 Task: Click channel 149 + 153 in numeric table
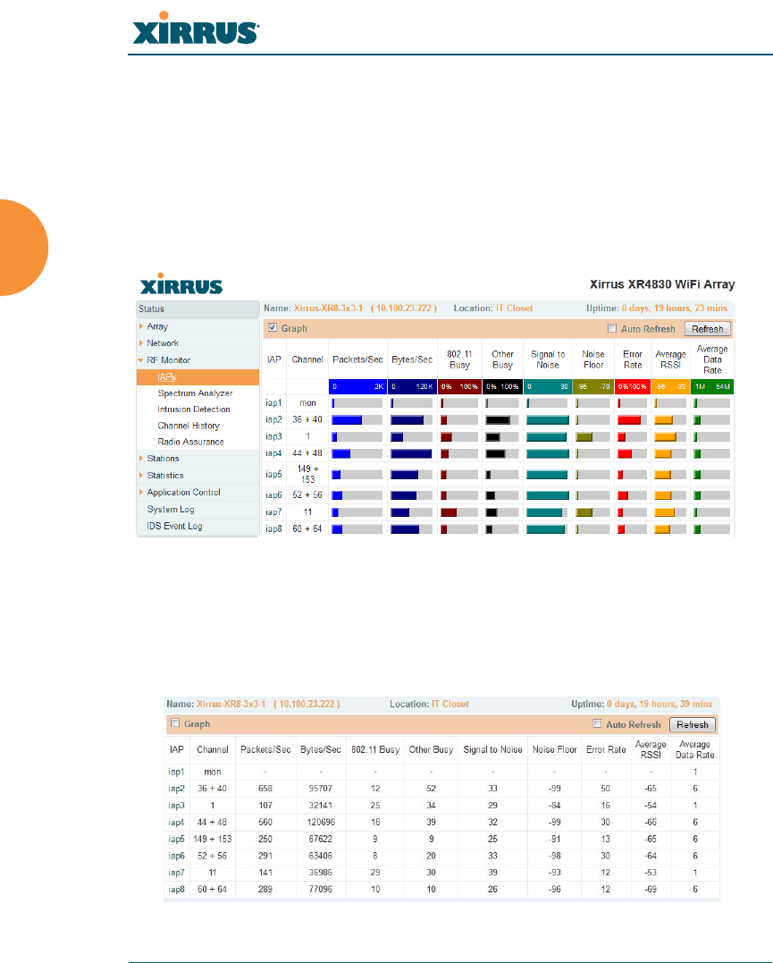coord(213,839)
